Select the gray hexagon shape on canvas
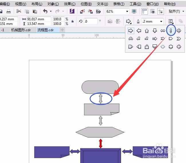 tap(100, 132)
